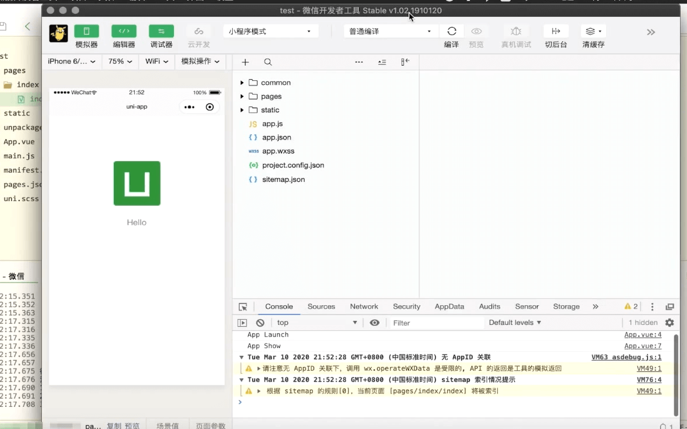
Task: Open the App.vue:4 source link
Action: 643,335
